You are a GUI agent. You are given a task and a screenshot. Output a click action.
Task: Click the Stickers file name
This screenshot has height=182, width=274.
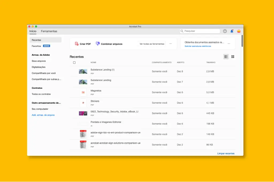95,101
